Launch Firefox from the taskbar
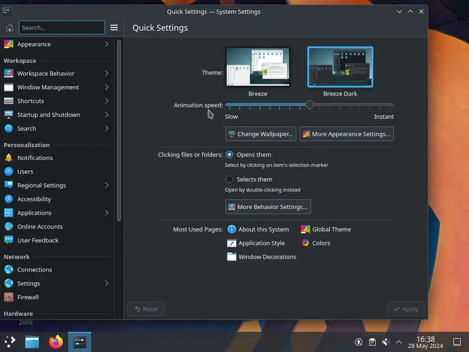Screen dimensions: 469x352 tap(56, 342)
